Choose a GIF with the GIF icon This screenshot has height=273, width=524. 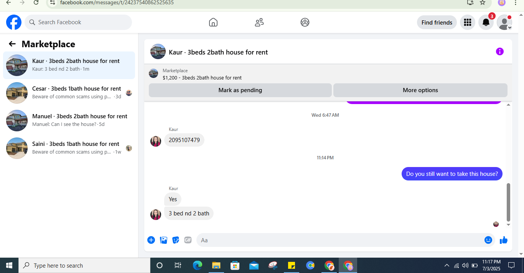coord(188,240)
